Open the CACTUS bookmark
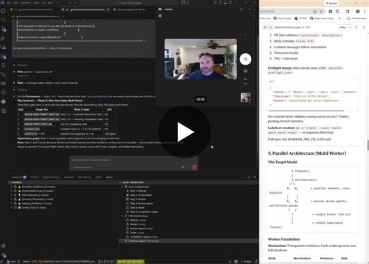 pos(301,18)
